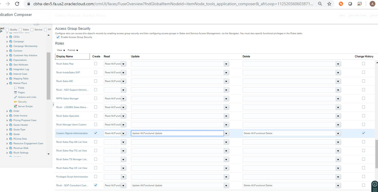This screenshot has height=192, width=378.
Task: Collapse the Market Place tree node
Action: pyautogui.click(x=7, y=83)
